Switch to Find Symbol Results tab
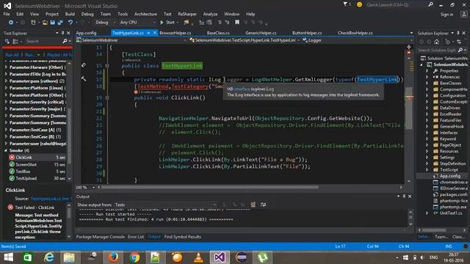This screenshot has width=470, height=264. 183,237
